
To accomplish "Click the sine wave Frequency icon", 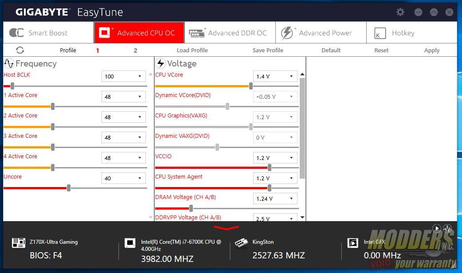I will [x=9, y=63].
